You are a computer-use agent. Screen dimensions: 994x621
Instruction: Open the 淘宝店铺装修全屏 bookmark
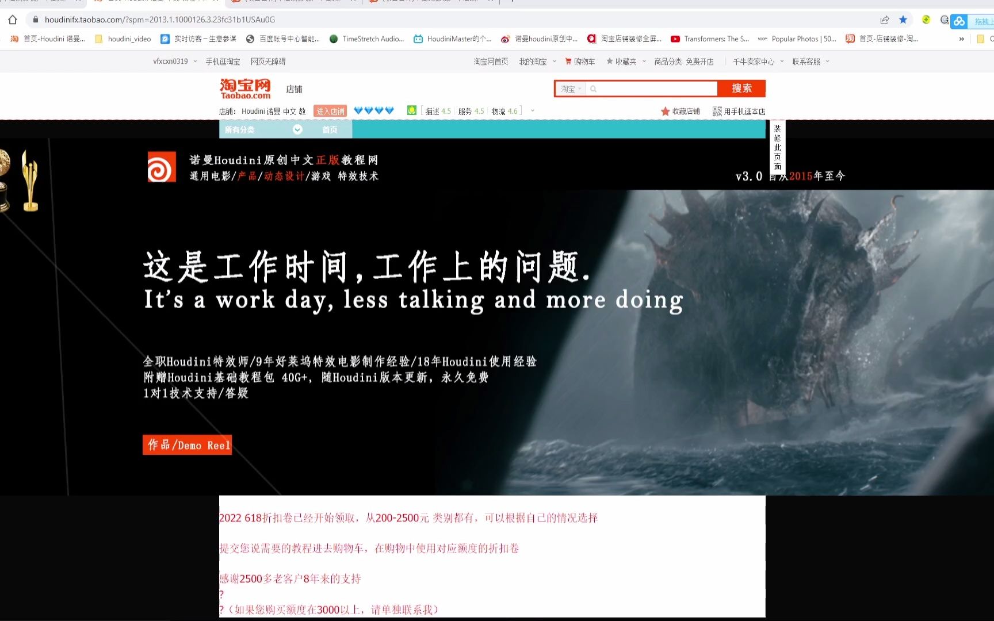coord(624,39)
